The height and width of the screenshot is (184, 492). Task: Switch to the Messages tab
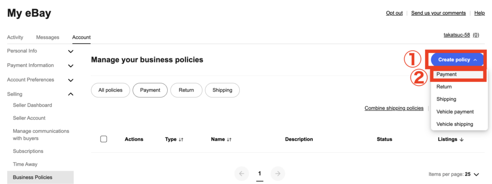(48, 37)
